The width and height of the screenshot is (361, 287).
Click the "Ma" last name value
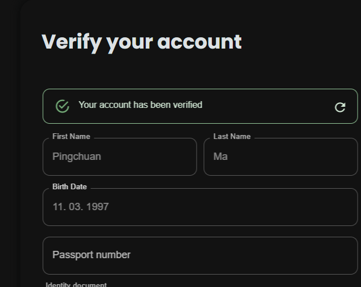(220, 157)
